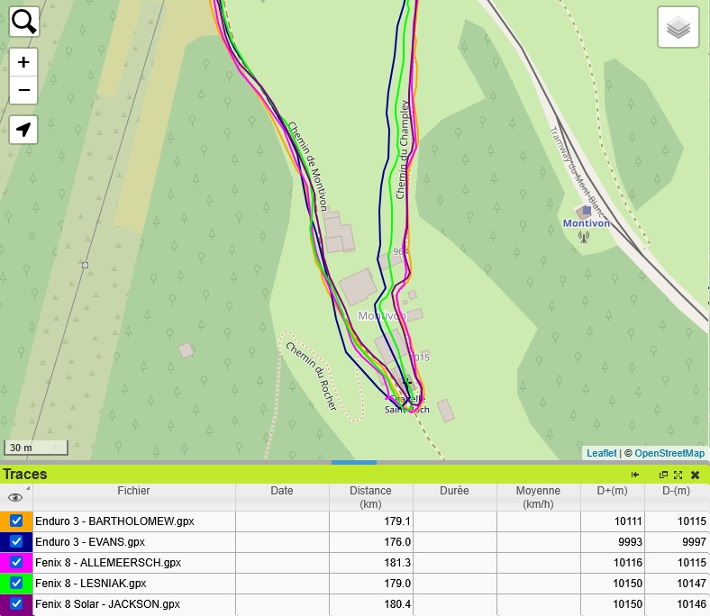The width and height of the screenshot is (710, 616).
Task: Sort traces by the D+(m) column
Action: 613,491
